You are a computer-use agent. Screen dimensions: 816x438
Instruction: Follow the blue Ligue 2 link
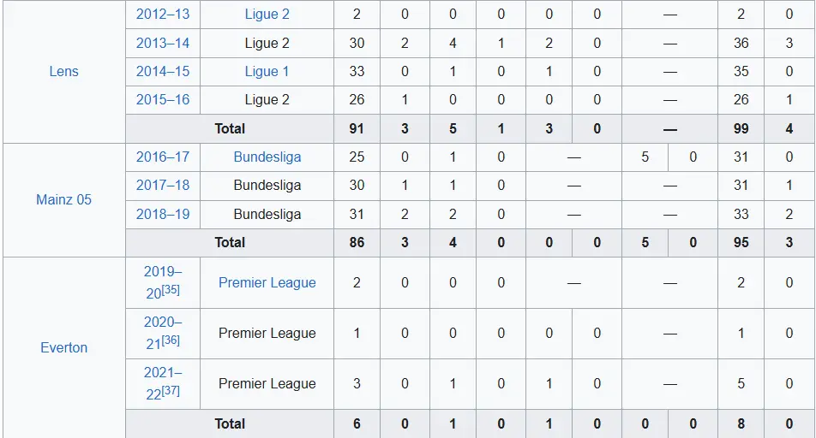coord(267,14)
